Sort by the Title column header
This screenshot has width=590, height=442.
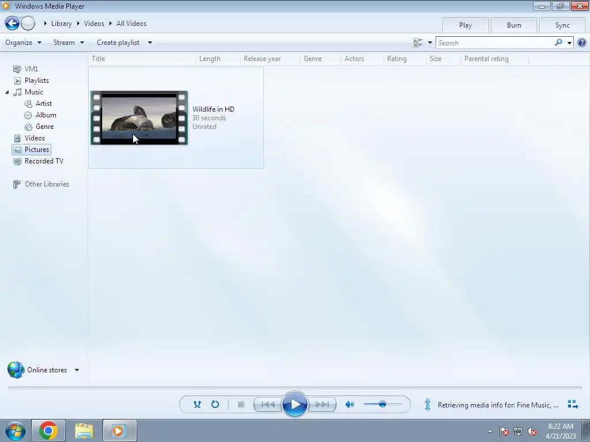pos(142,59)
